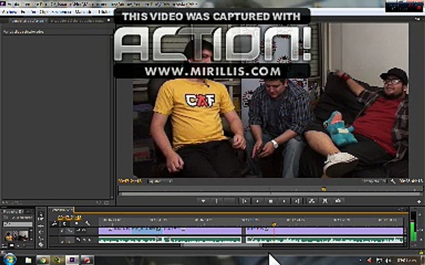Click the program monitor playhead marker
425x265 pixels.
[x=323, y=189]
